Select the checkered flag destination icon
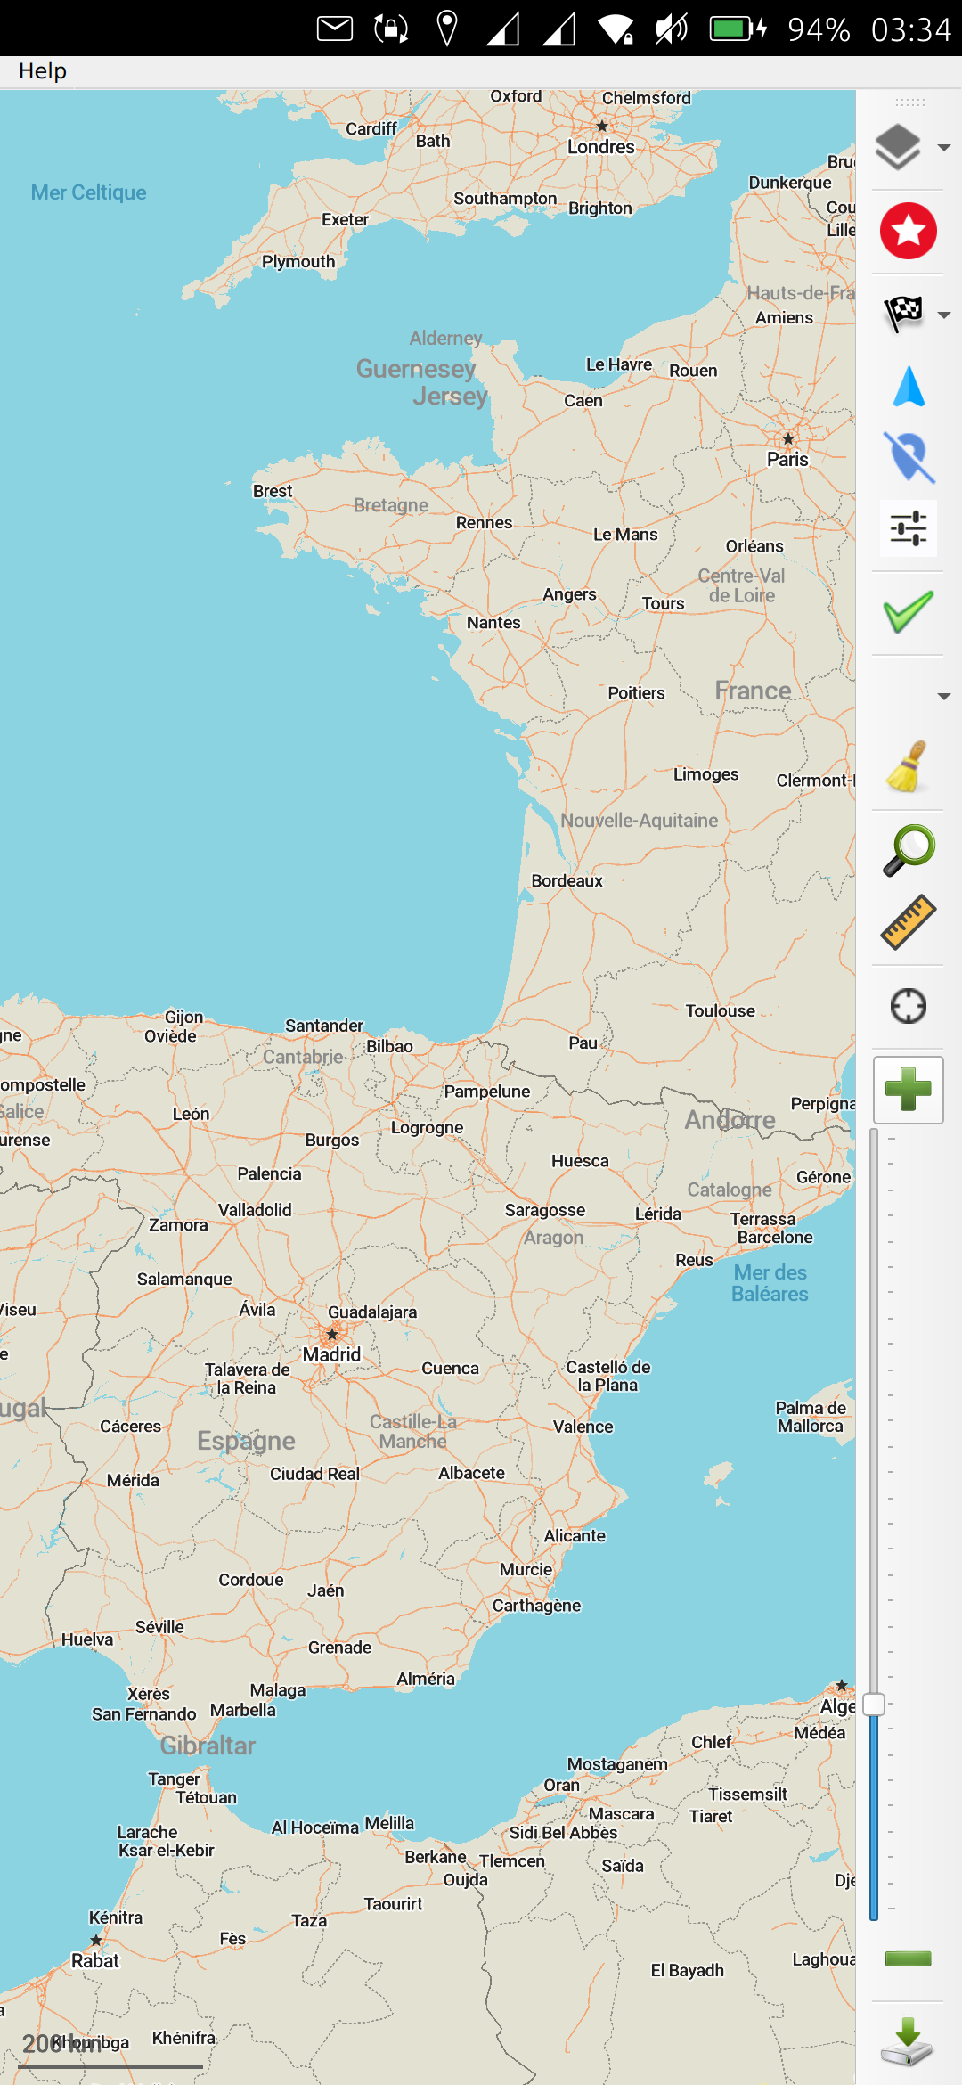962x2085 pixels. (903, 314)
